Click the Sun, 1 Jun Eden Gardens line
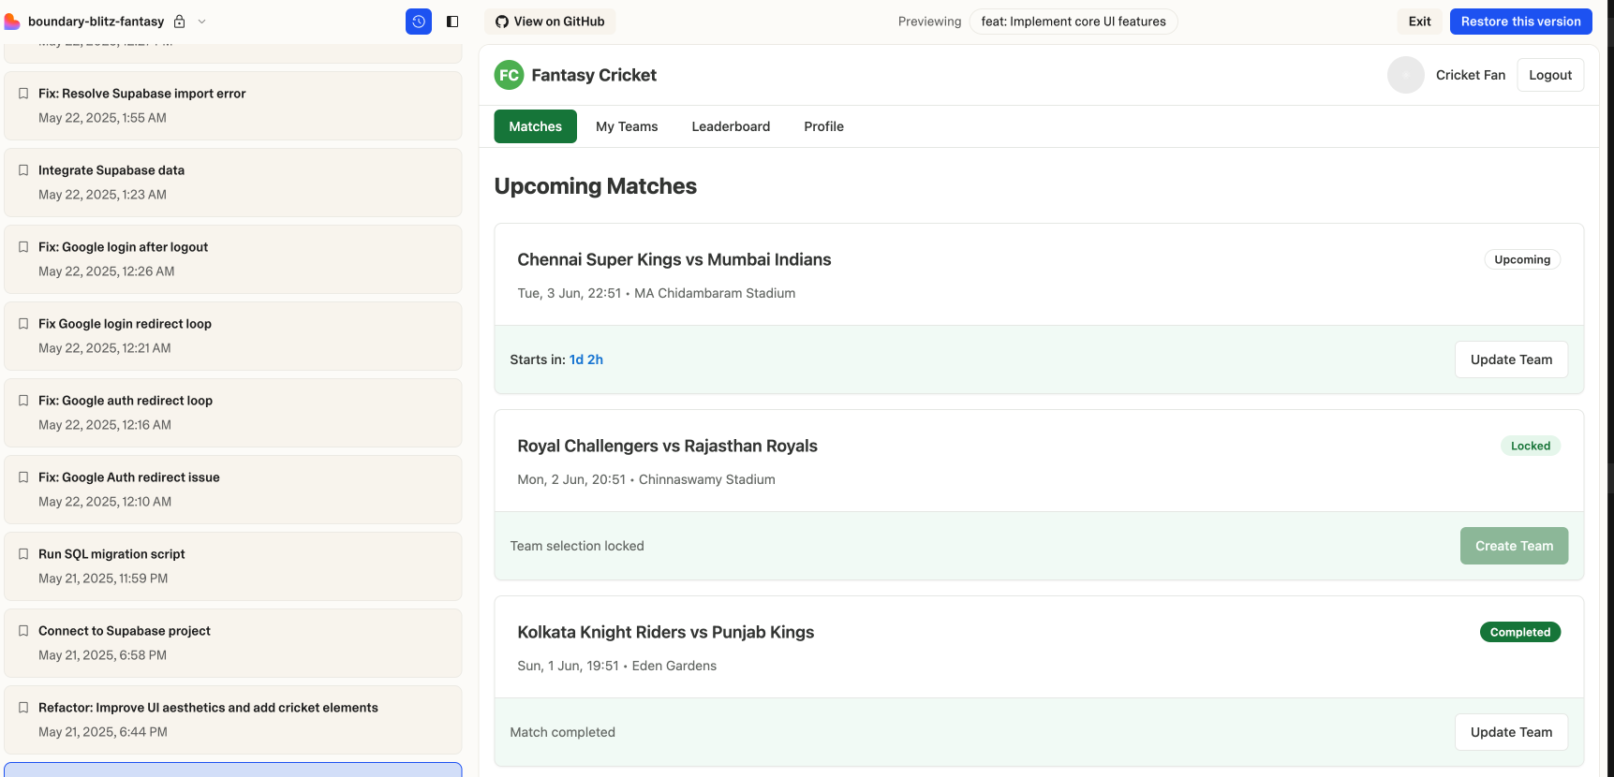Image resolution: width=1614 pixels, height=777 pixels. [x=616, y=666]
